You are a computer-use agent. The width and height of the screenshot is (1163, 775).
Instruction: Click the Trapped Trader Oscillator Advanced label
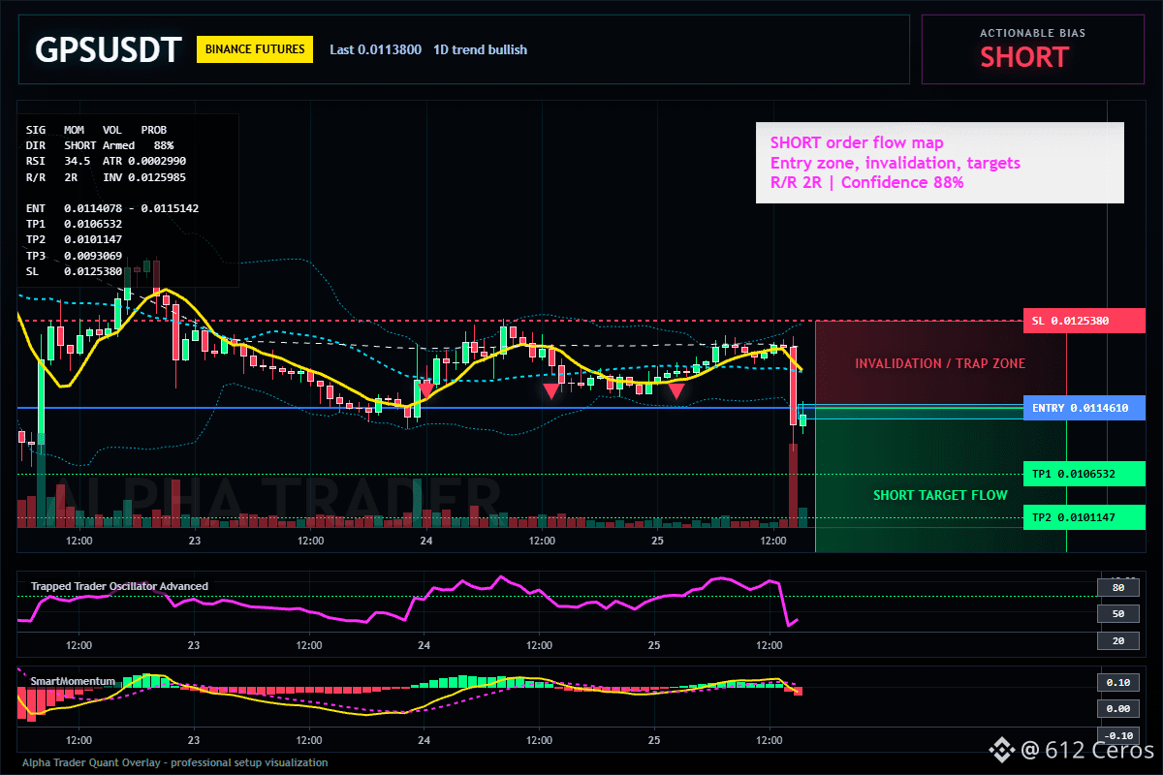(x=119, y=586)
